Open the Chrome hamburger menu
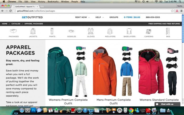Screen dimensions: 184x115 (181, 11)
